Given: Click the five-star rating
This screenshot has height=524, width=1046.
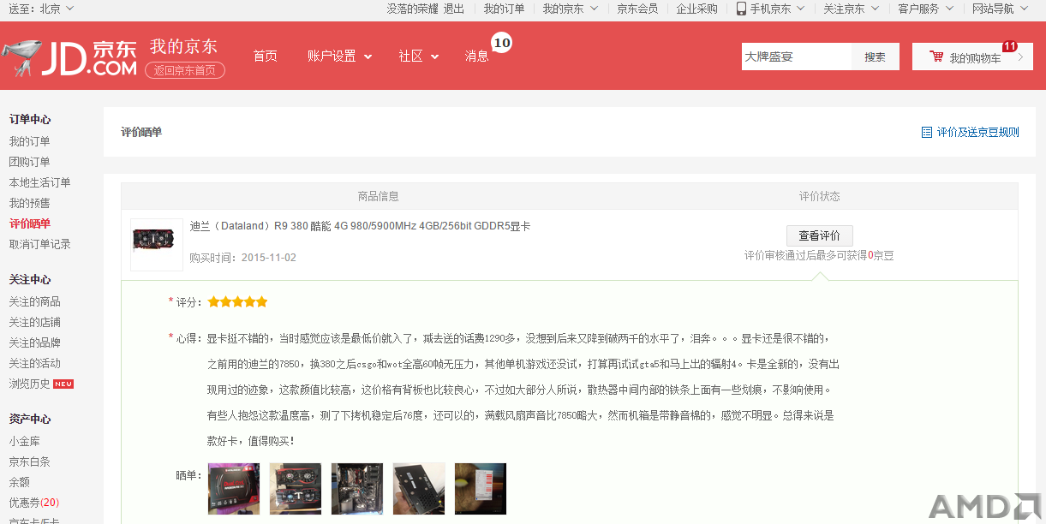Looking at the screenshot, I should (237, 302).
